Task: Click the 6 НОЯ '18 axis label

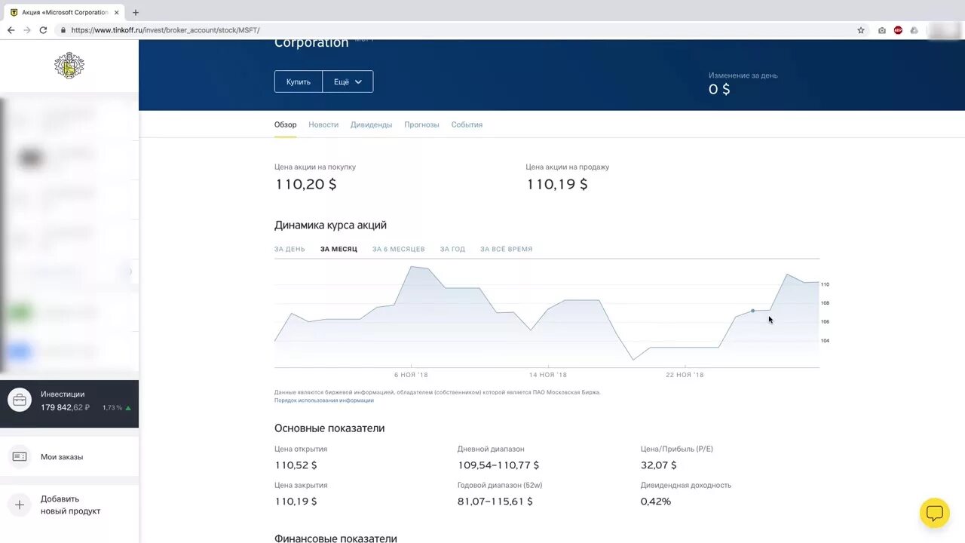Action: pos(411,375)
